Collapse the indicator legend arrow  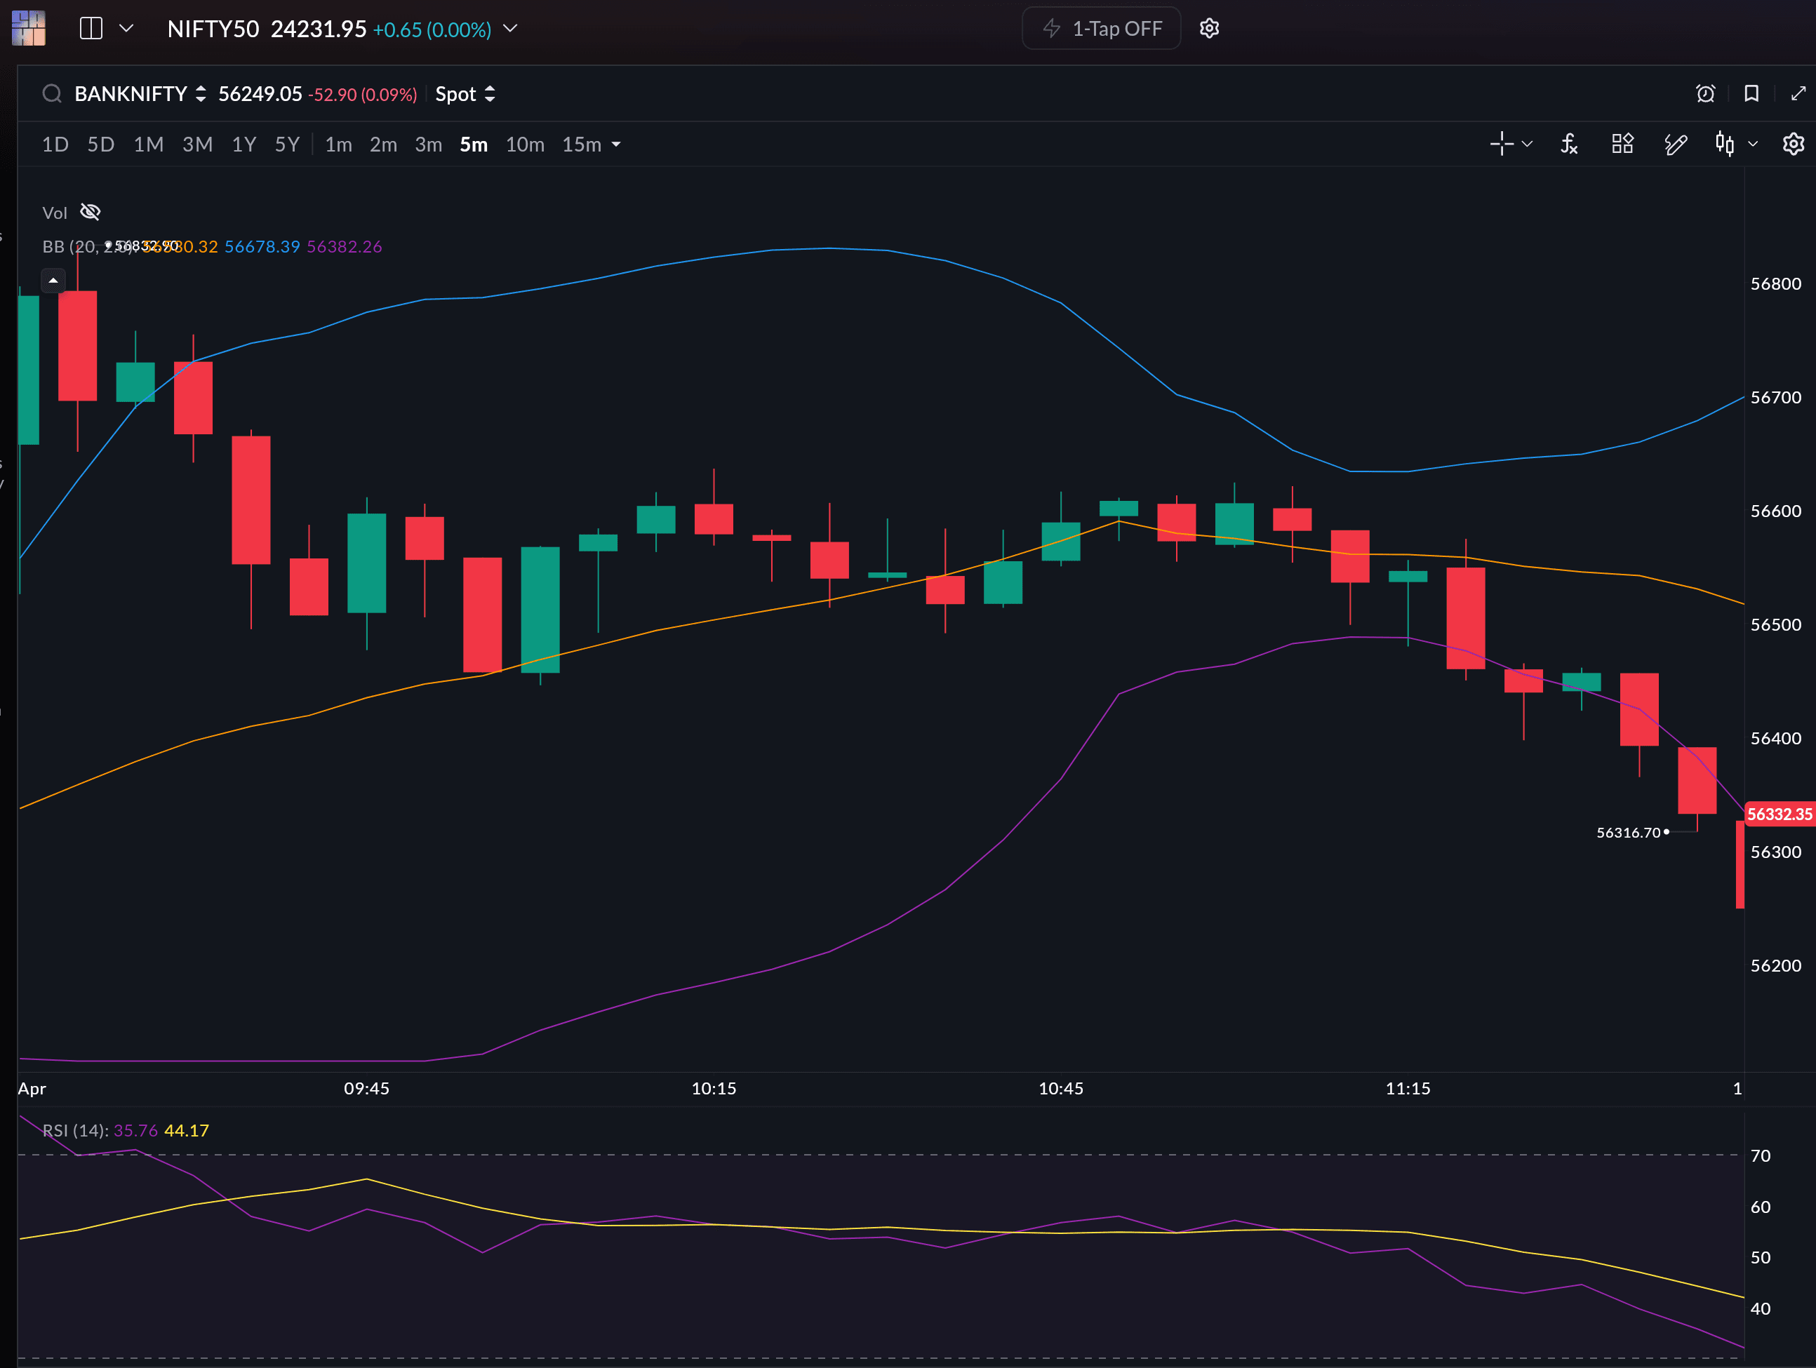[x=53, y=281]
